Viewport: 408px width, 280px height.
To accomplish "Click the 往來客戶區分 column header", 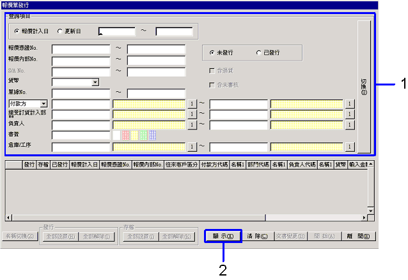I will pos(182,165).
